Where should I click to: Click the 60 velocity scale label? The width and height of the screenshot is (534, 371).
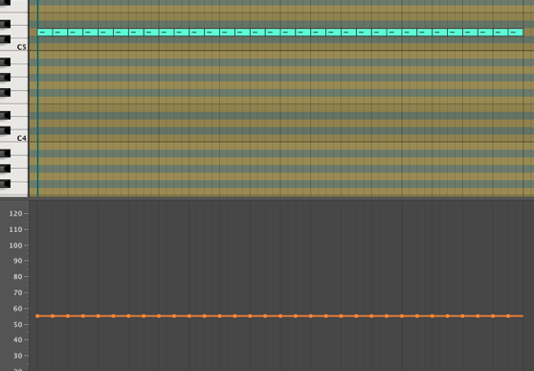click(x=18, y=309)
